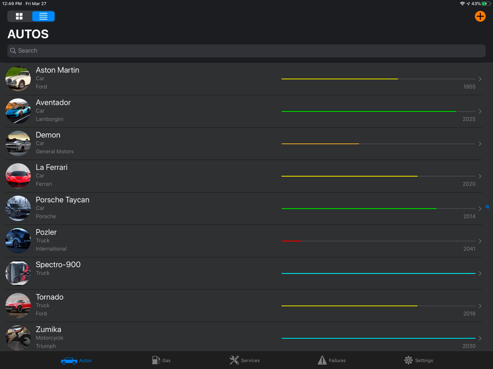Viewport: 493px width, 369px height.
Task: Click the small blue index search icon
Action: pos(488,207)
